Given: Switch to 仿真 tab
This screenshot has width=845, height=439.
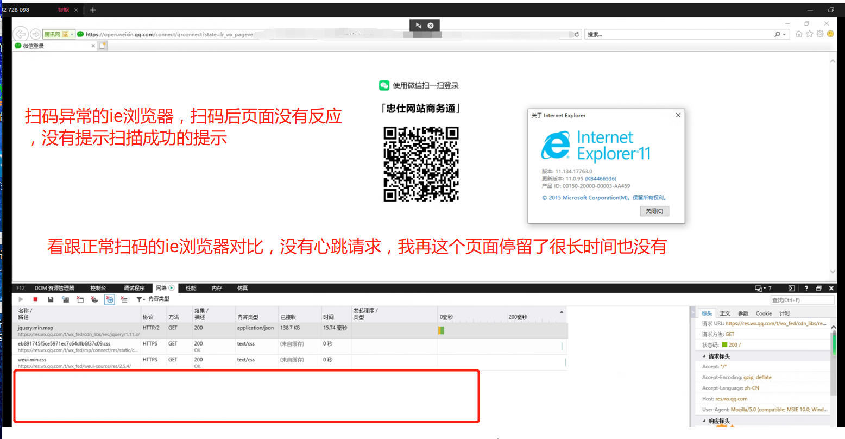Looking at the screenshot, I should click(242, 288).
